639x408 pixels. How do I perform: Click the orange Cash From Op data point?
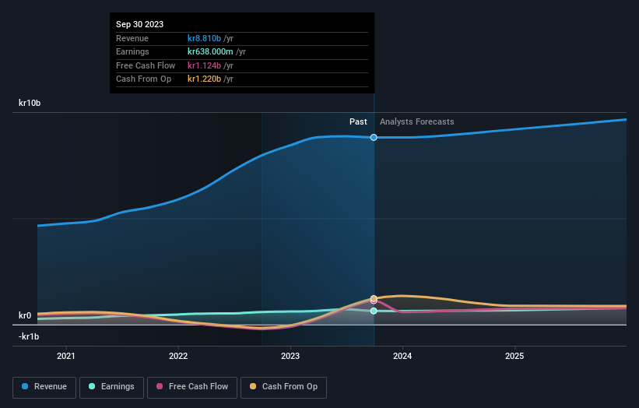point(374,298)
